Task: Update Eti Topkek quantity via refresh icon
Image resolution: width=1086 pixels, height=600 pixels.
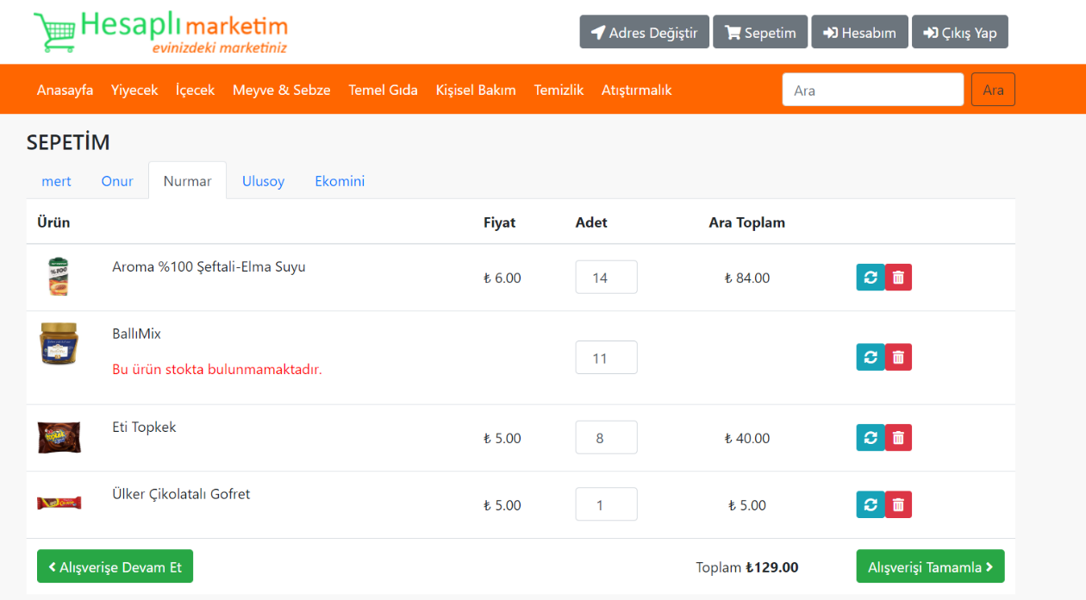Action: pos(870,437)
